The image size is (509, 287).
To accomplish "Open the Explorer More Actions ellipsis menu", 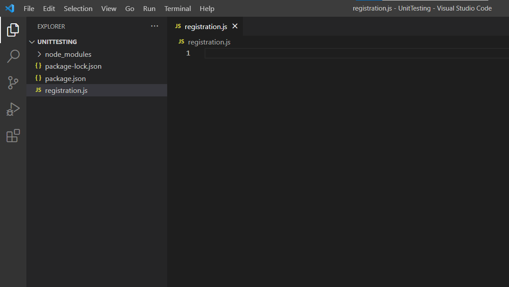I will (154, 26).
